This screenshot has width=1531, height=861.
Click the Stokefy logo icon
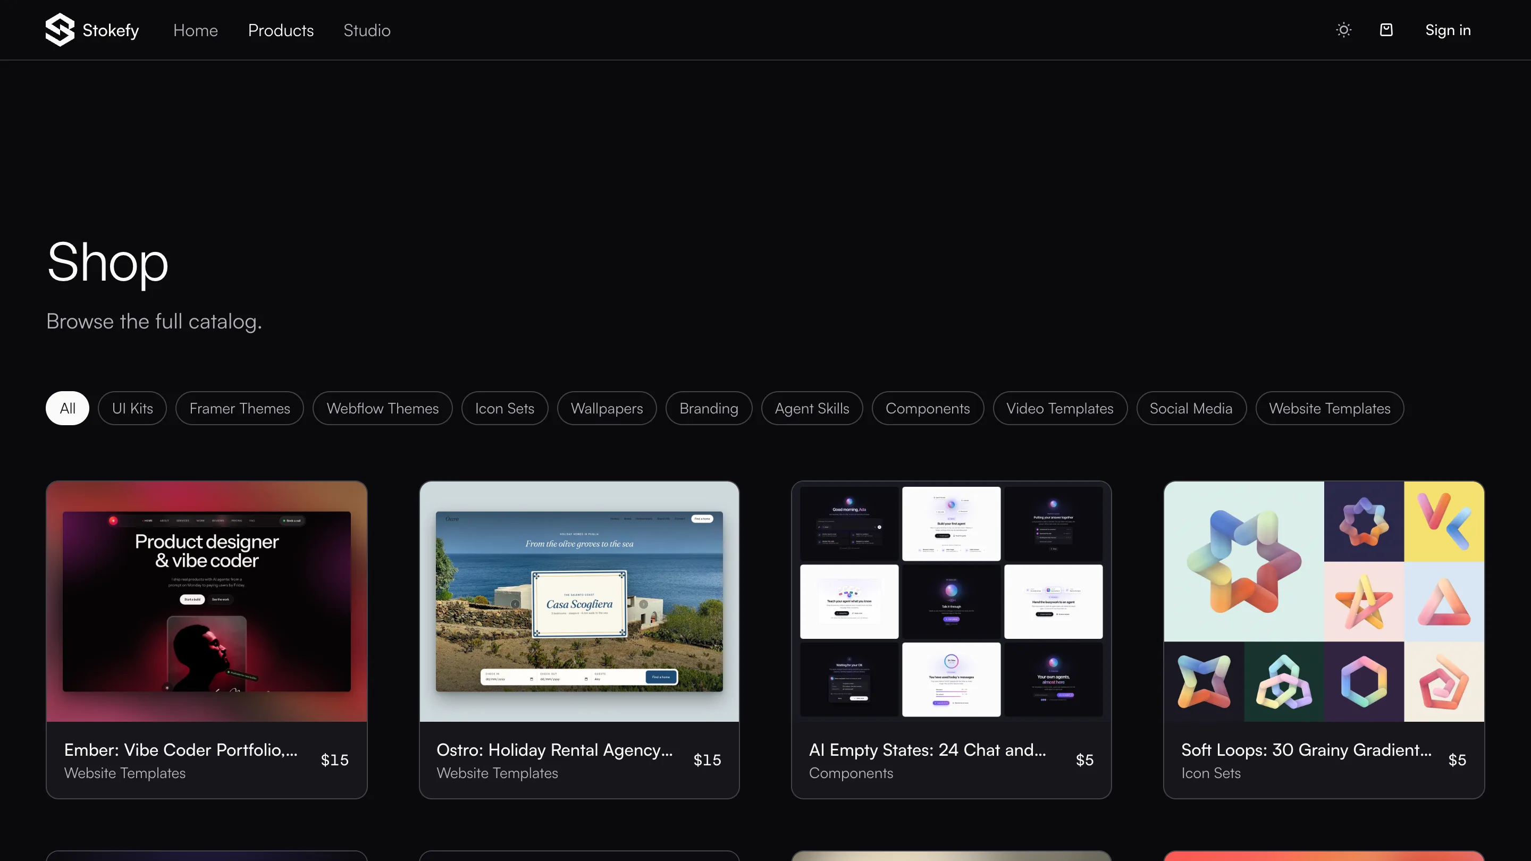(60, 30)
